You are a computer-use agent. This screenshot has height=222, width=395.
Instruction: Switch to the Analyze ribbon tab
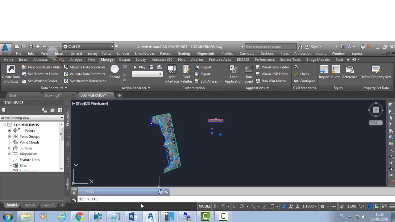click(76, 60)
